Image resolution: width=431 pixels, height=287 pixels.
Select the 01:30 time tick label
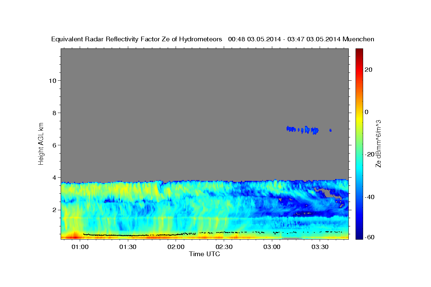click(128, 247)
